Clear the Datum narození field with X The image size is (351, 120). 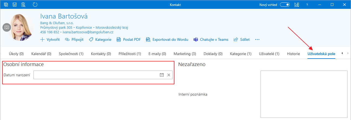click(169, 75)
